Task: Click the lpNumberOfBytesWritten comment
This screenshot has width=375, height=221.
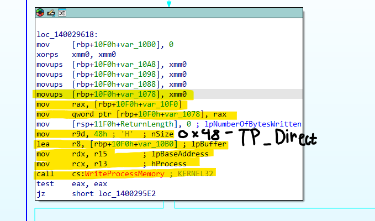Action: tap(253, 124)
